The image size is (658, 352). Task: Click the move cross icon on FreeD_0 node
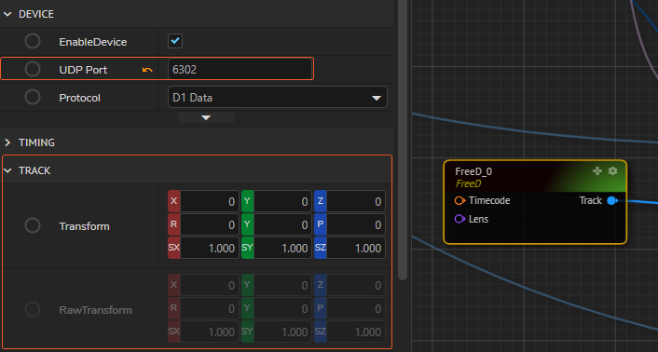(x=597, y=170)
